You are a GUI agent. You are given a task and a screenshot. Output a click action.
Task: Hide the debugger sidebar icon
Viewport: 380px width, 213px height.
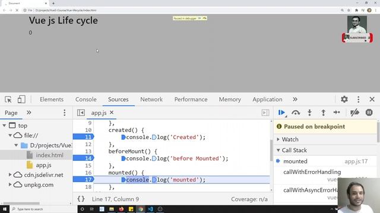265,113
